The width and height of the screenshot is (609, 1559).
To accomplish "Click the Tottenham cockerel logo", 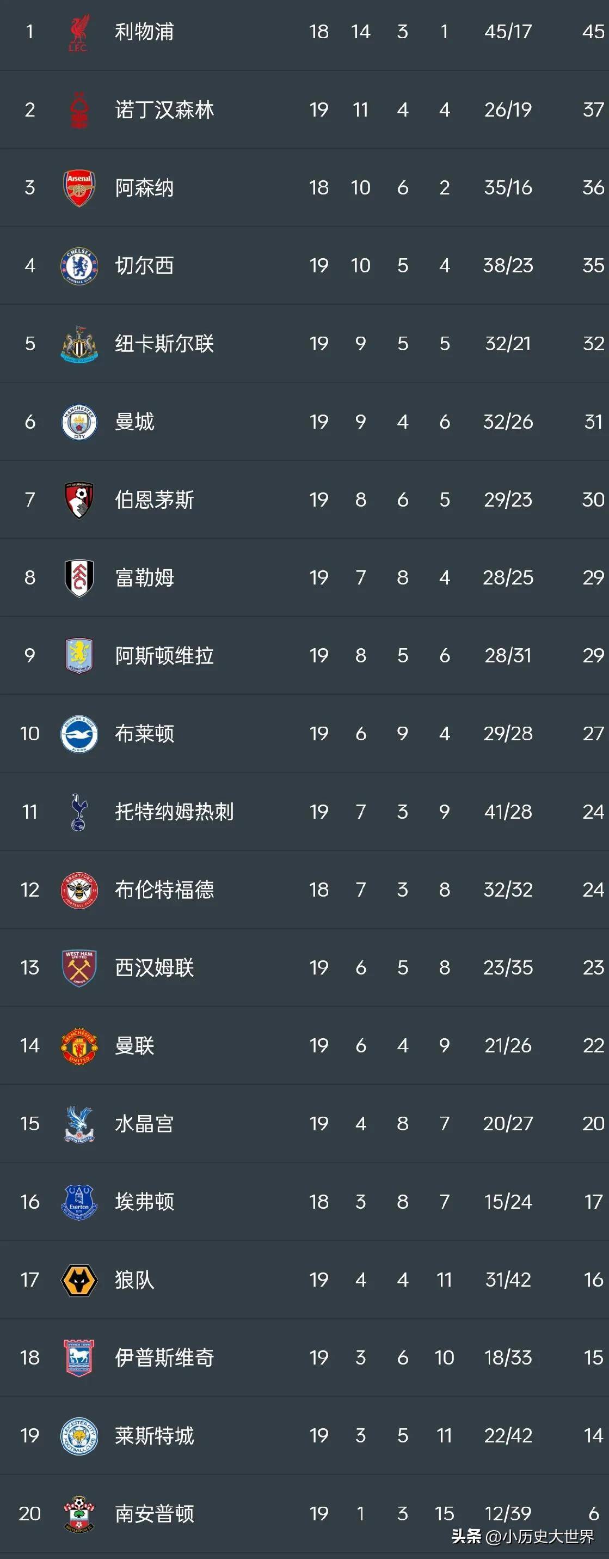I will point(78,812).
